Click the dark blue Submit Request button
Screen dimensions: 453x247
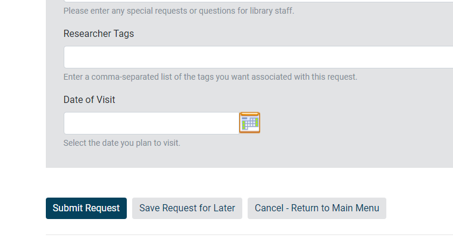(86, 208)
